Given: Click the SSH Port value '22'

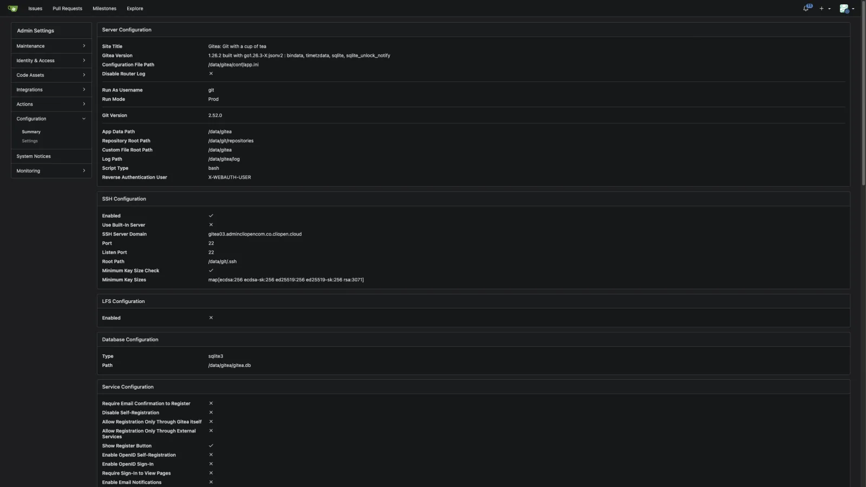Looking at the screenshot, I should pos(211,243).
